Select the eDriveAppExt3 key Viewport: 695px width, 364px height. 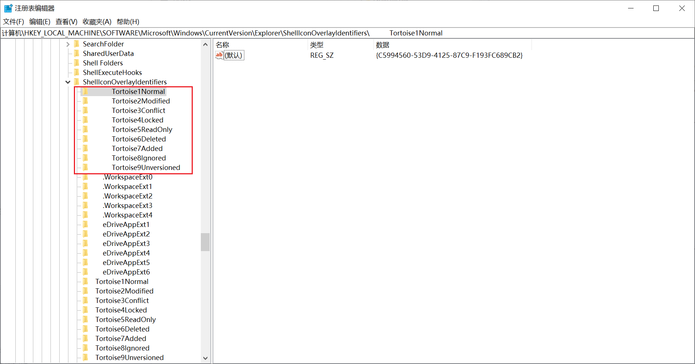(x=126, y=243)
